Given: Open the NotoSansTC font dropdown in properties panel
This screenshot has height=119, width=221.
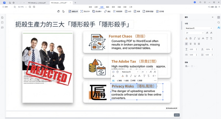Looking at the screenshot, I should tap(199, 28).
